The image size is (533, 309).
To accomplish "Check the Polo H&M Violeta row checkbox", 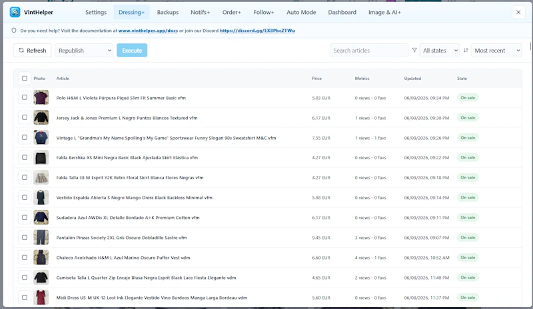I will pos(25,97).
